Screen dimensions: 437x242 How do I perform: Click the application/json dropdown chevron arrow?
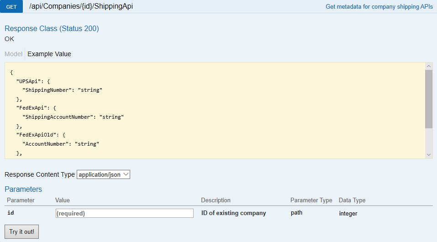coord(126,174)
